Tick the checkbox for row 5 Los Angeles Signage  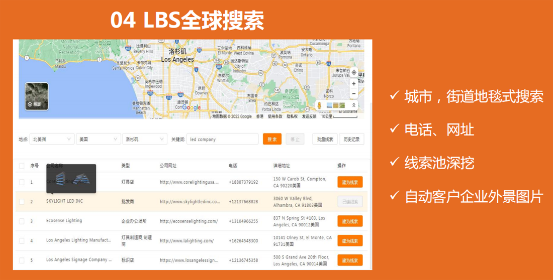click(x=22, y=260)
